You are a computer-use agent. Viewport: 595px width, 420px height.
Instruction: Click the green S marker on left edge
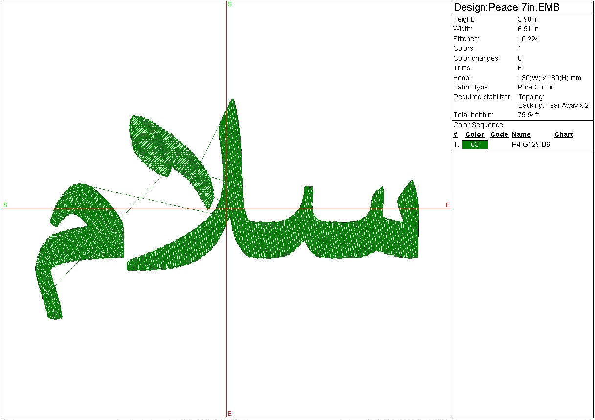point(5,205)
